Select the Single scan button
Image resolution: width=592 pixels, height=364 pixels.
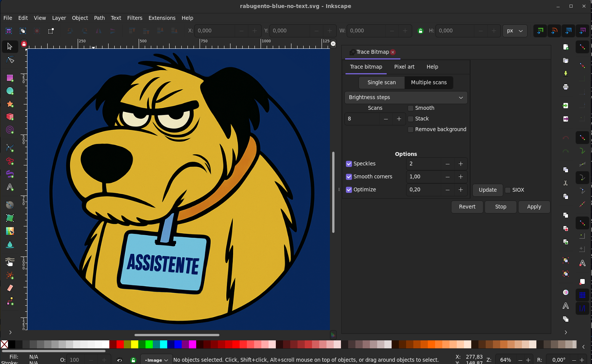click(382, 82)
